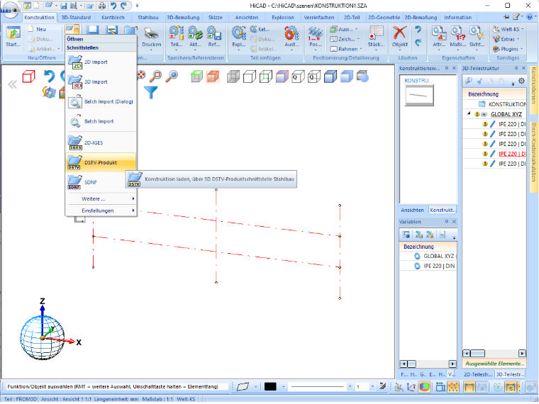Viewport: 539px width, 404px height.
Task: Collapse the toolbar with double chevron
Action: tap(12, 84)
